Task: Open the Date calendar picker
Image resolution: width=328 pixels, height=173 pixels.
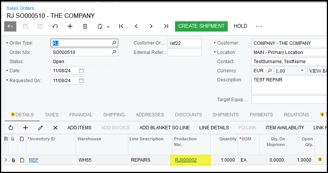Action: click(x=81, y=71)
